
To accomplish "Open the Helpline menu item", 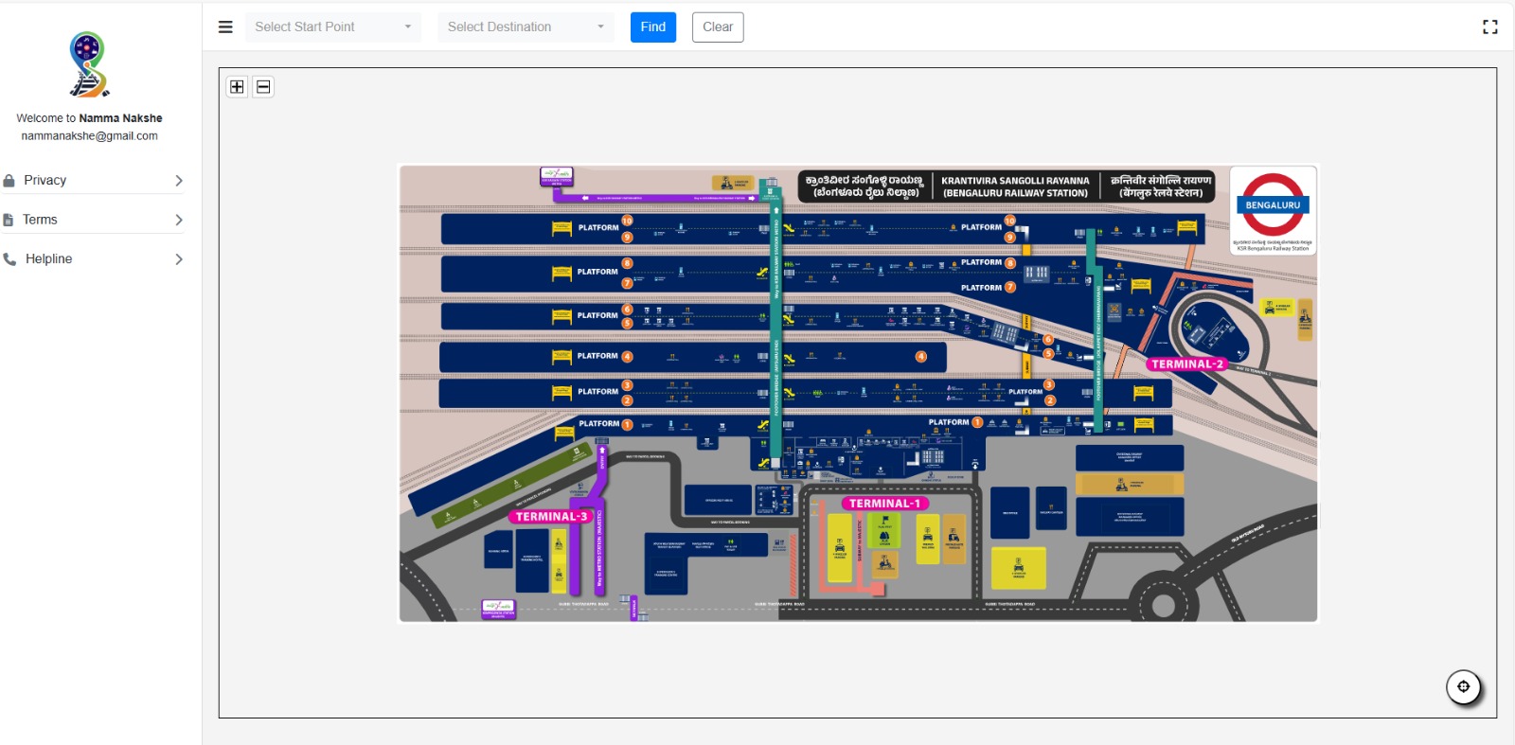I will click(49, 259).
